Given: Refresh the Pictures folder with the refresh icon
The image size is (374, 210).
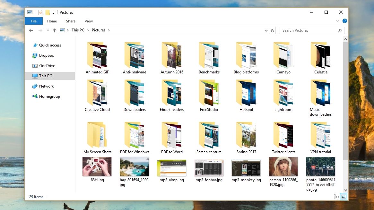Looking at the screenshot, I should tap(272, 30).
